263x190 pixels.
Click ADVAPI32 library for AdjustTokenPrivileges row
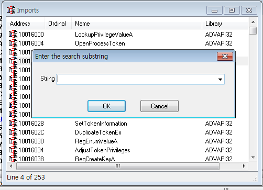click(x=219, y=150)
